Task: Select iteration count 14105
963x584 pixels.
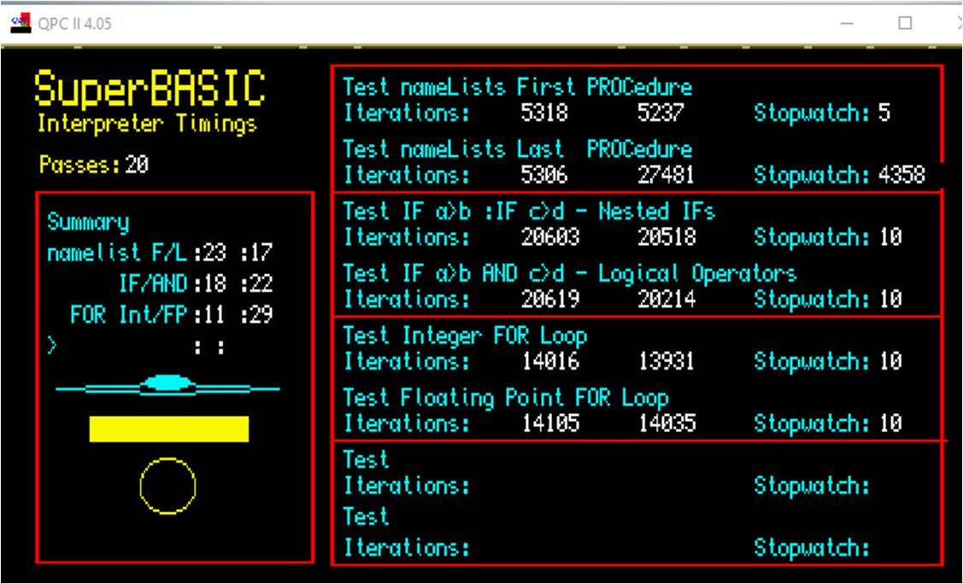Action: tap(550, 423)
